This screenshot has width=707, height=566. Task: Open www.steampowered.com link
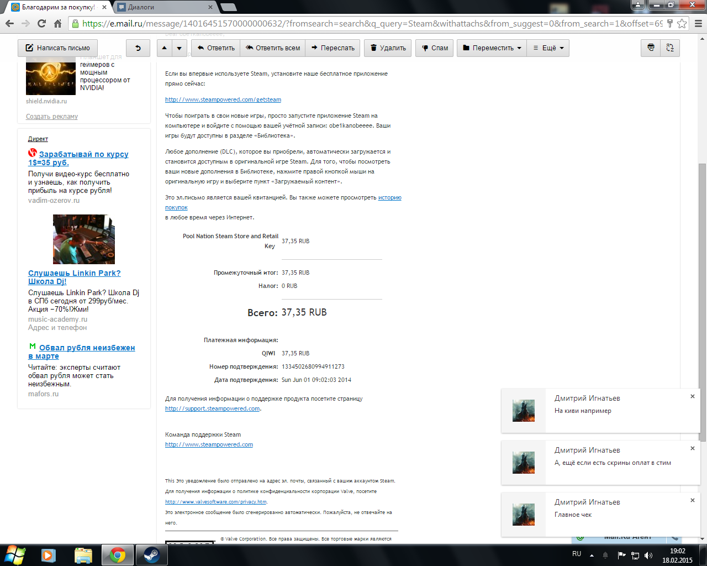(x=209, y=444)
